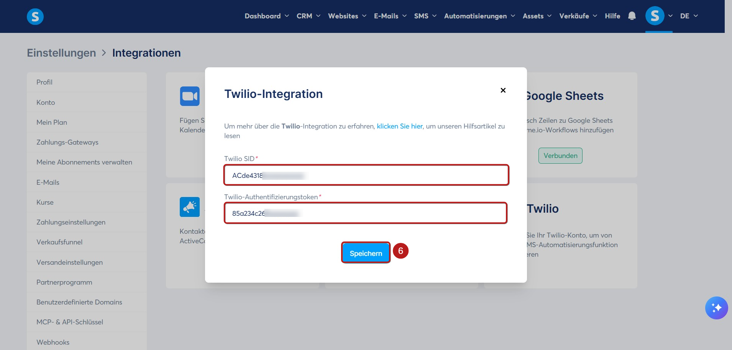Open Mein Plan settings
The height and width of the screenshot is (350, 732).
point(87,122)
